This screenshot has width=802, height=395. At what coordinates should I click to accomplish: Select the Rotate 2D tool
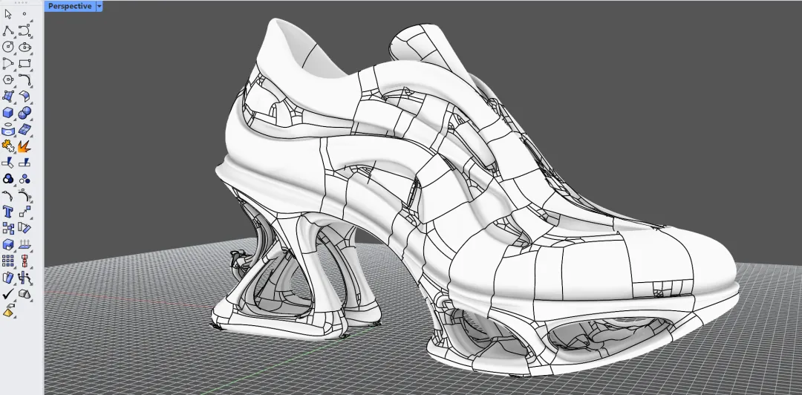25,228
